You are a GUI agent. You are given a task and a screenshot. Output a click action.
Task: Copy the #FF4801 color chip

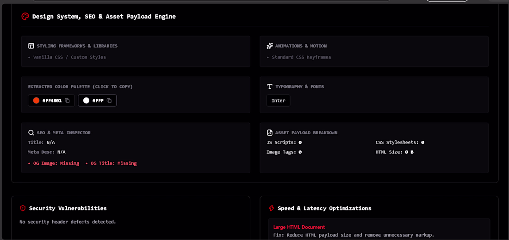click(51, 101)
